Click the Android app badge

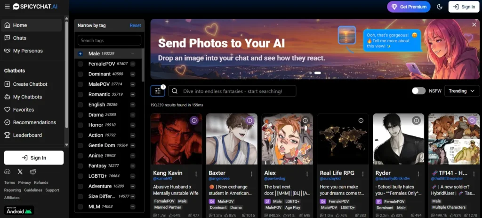[x=19, y=210]
